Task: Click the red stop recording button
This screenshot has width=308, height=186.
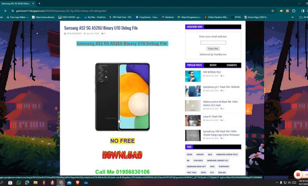Action: coord(298,175)
